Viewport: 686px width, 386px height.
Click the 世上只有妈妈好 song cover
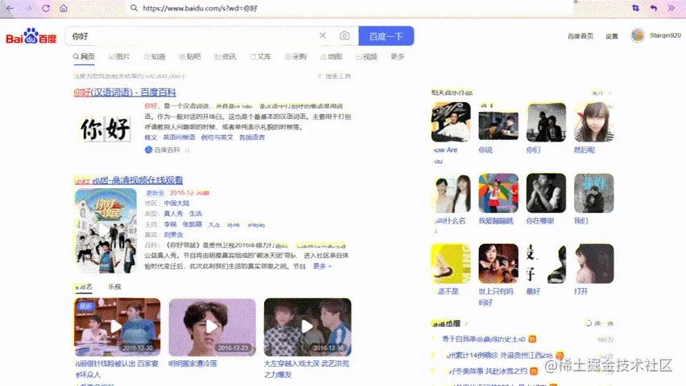click(x=498, y=264)
